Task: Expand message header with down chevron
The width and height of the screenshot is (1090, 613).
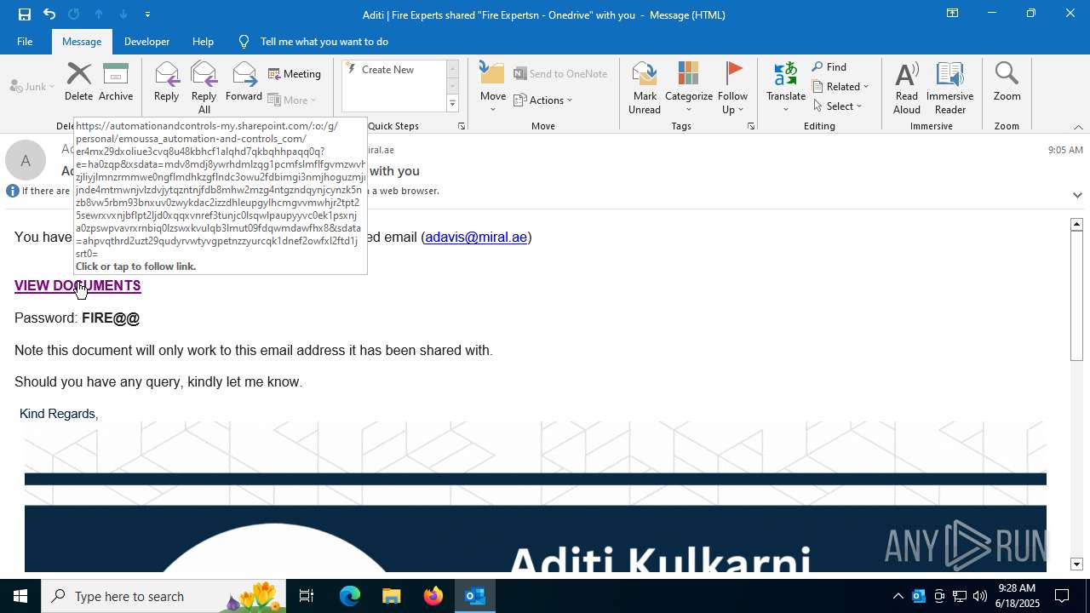Action: (x=1077, y=195)
